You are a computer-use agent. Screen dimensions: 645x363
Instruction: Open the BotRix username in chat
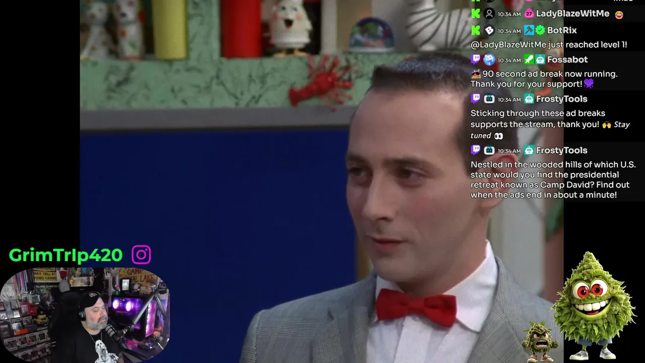point(562,30)
